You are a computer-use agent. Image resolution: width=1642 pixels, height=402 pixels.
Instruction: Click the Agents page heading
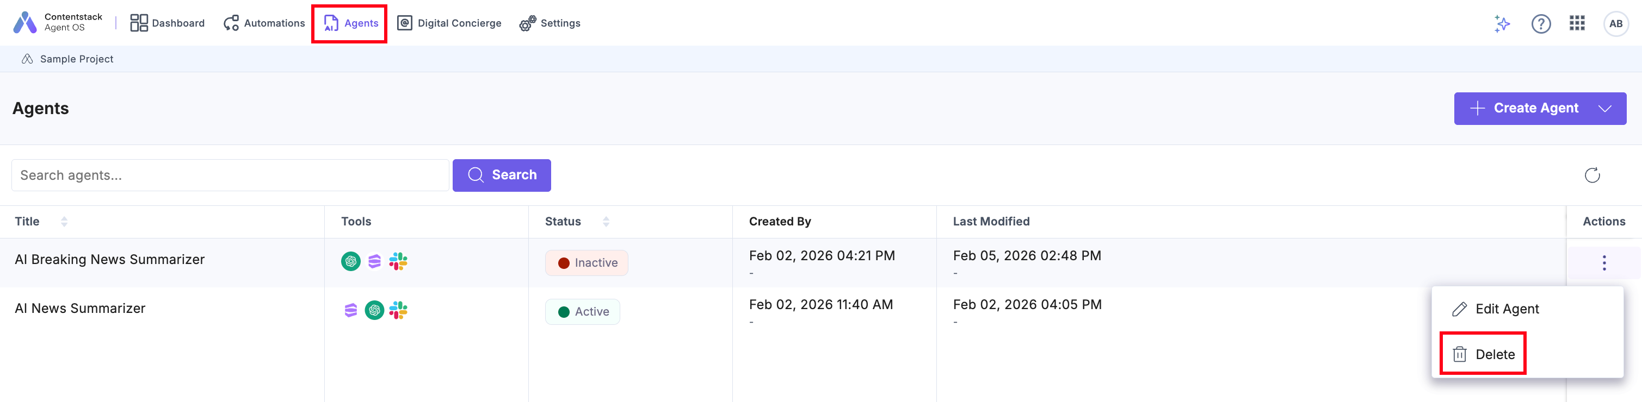pos(40,108)
